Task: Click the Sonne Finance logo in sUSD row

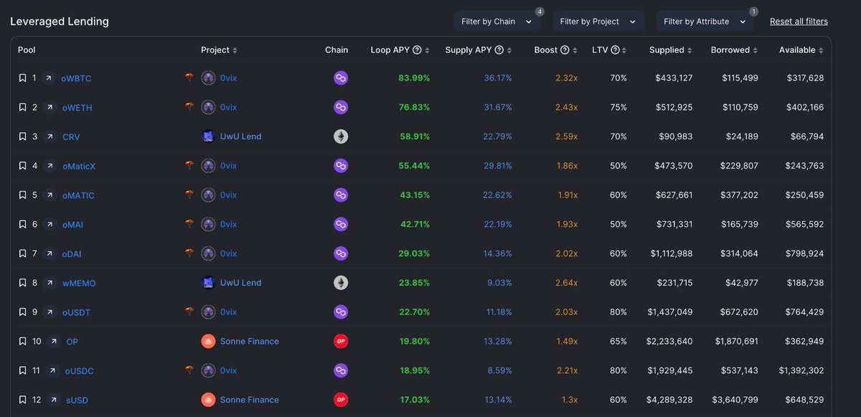Action: [x=208, y=400]
